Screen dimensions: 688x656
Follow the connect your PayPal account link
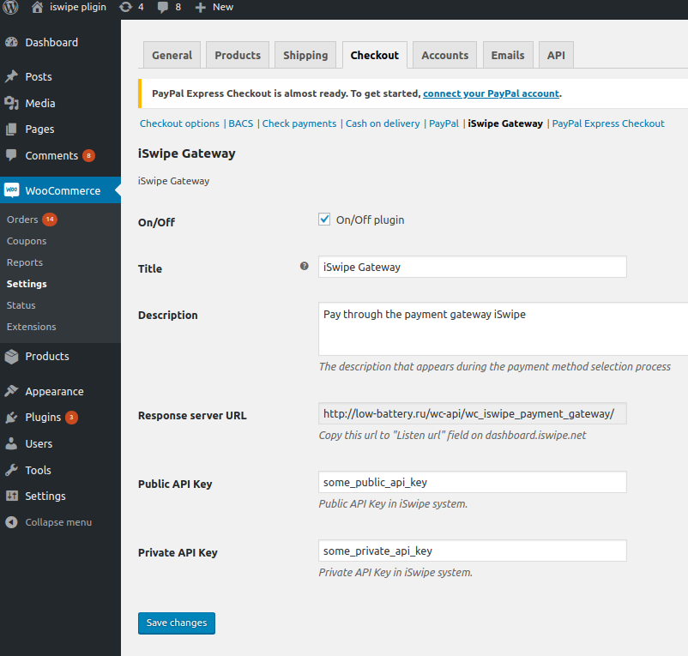click(491, 93)
